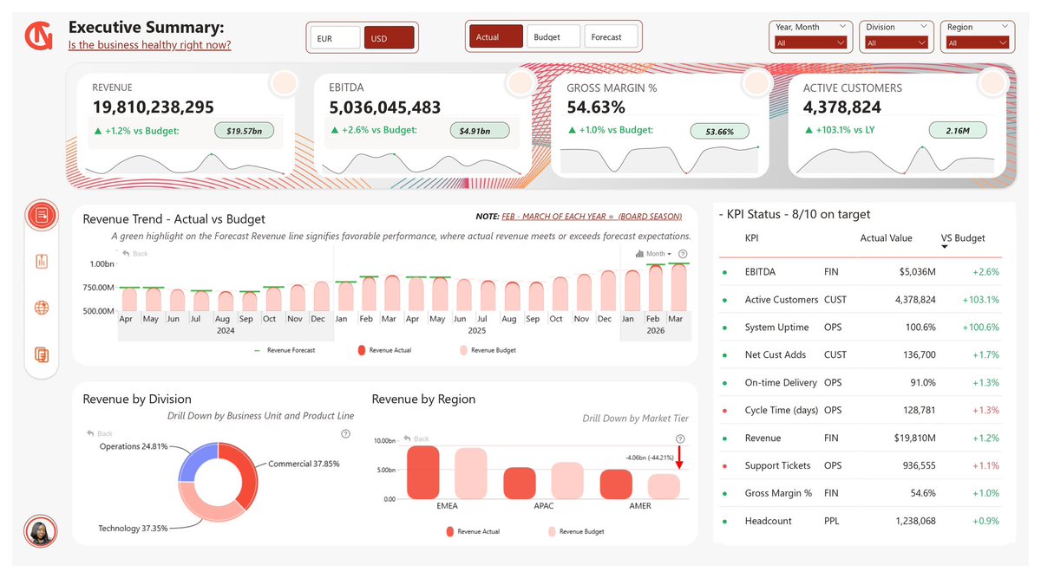Click the green up triangle on EBITDA card
Image resolution: width=1041 pixels, height=578 pixels.
(x=335, y=131)
